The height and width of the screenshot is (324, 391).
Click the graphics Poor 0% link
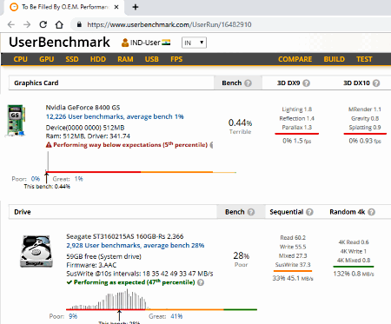[36, 179]
